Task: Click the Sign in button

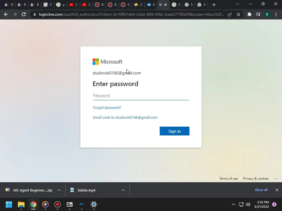Action: tap(174, 131)
